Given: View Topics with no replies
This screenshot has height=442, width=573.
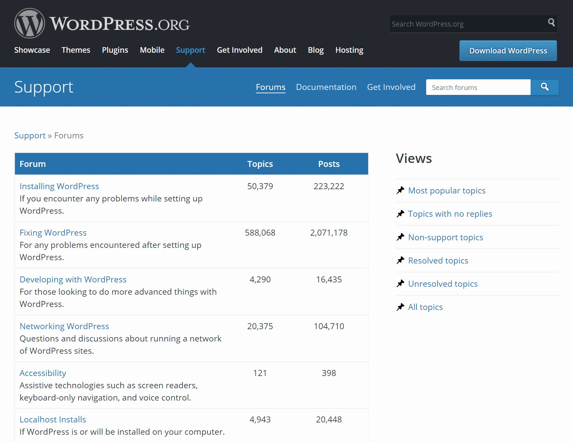Looking at the screenshot, I should click(450, 214).
